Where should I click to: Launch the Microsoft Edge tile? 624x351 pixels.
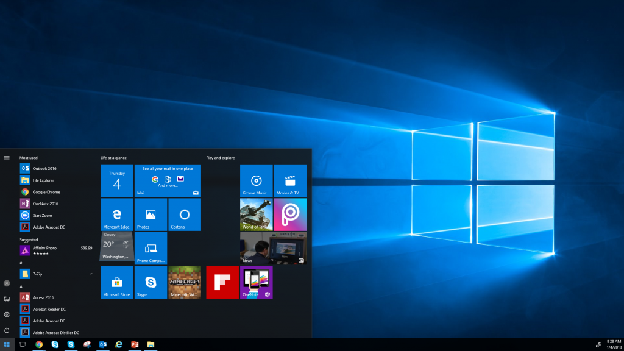(116, 214)
